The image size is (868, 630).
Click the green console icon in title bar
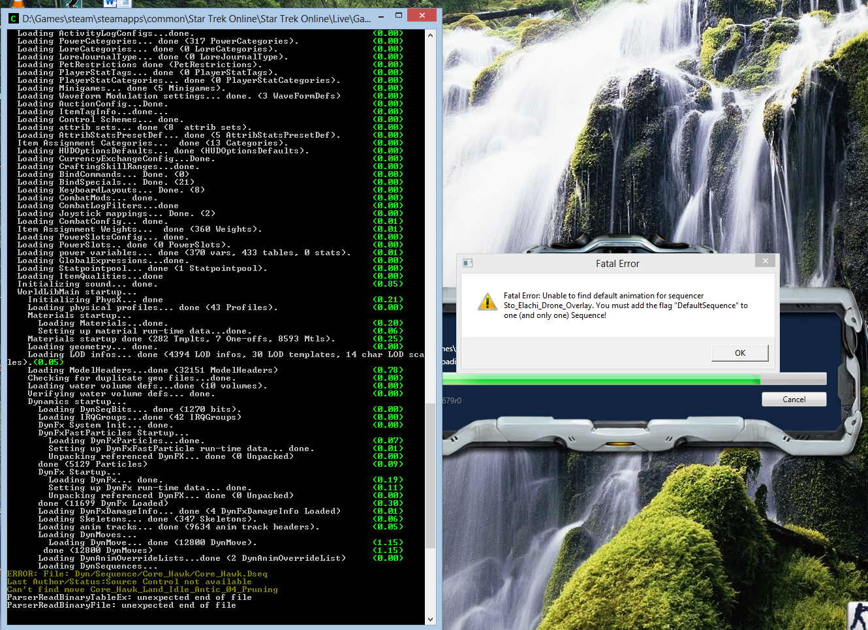pyautogui.click(x=13, y=19)
